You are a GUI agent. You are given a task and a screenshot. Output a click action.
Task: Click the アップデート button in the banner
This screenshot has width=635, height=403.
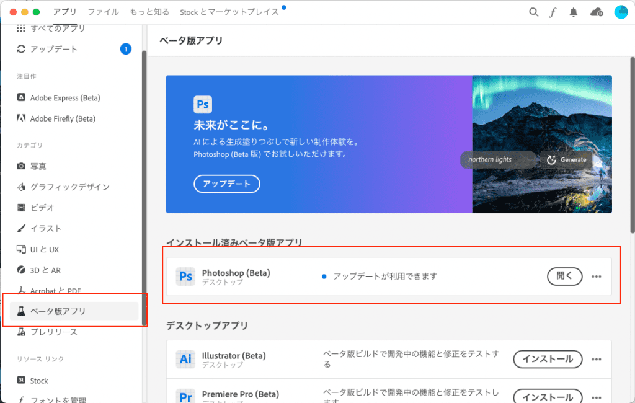pyautogui.click(x=227, y=184)
